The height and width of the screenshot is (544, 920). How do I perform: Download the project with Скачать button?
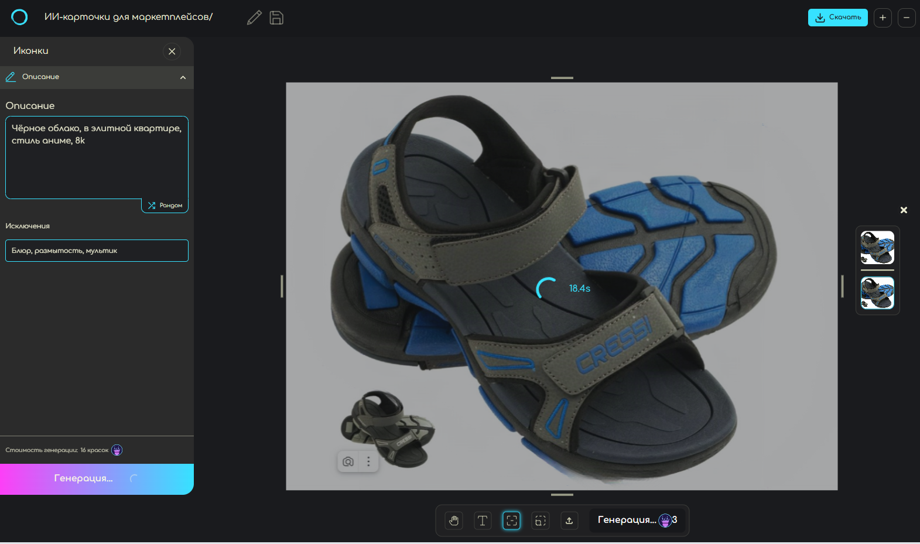(x=837, y=18)
